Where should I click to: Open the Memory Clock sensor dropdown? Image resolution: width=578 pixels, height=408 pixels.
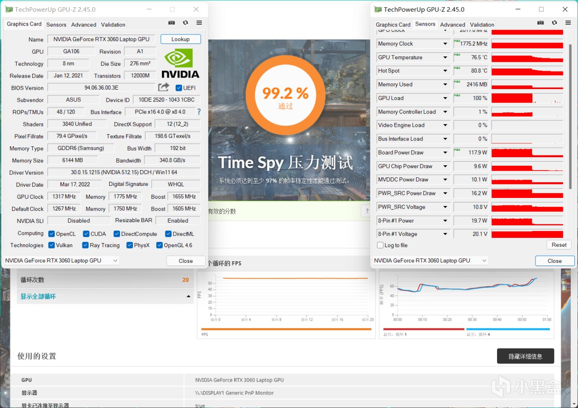pos(445,44)
